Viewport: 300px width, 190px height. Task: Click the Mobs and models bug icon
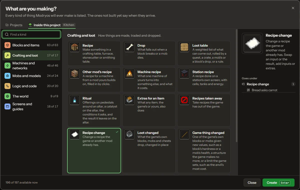click(x=7, y=76)
